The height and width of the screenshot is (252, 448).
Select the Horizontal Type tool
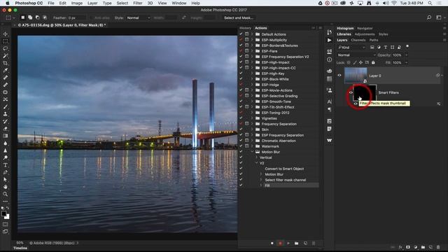pyautogui.click(x=5, y=165)
